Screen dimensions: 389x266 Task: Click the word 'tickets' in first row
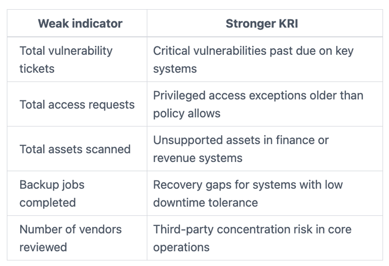pyautogui.click(x=36, y=69)
